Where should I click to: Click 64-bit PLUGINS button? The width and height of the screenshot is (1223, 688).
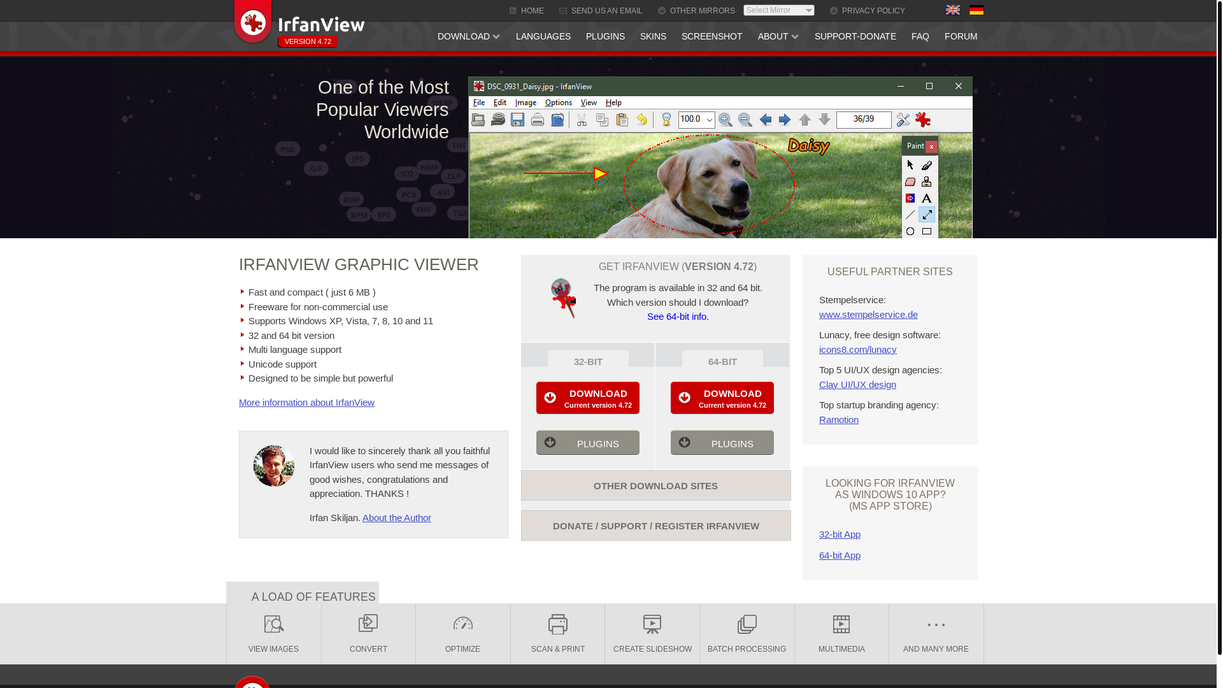click(722, 443)
